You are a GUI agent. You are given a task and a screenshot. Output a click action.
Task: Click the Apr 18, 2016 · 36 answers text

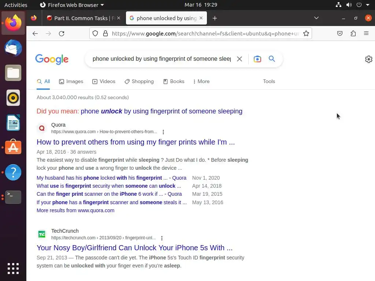tap(67, 152)
